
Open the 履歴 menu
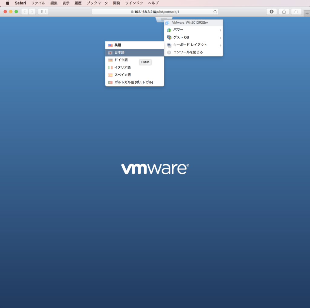point(78,3)
